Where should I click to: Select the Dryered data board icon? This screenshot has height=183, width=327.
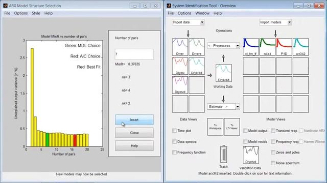[x=197, y=66]
